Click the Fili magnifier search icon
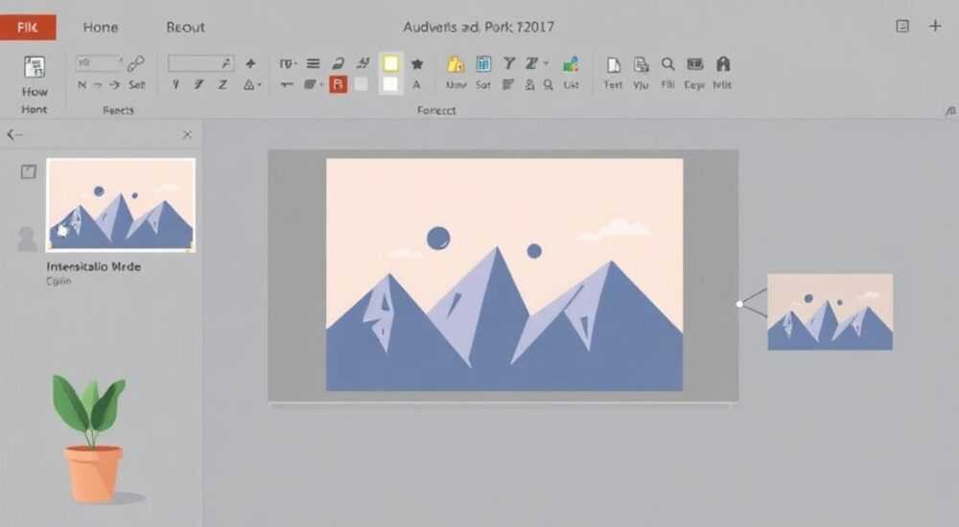Image resolution: width=959 pixels, height=527 pixels. (667, 63)
